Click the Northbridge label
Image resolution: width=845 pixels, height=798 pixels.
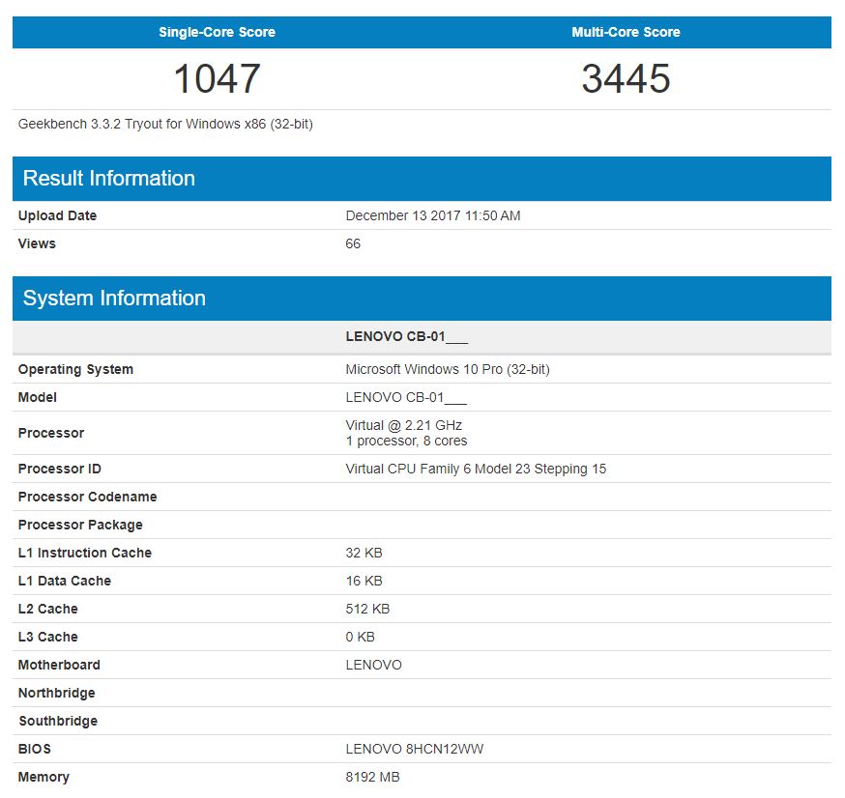pos(57,693)
